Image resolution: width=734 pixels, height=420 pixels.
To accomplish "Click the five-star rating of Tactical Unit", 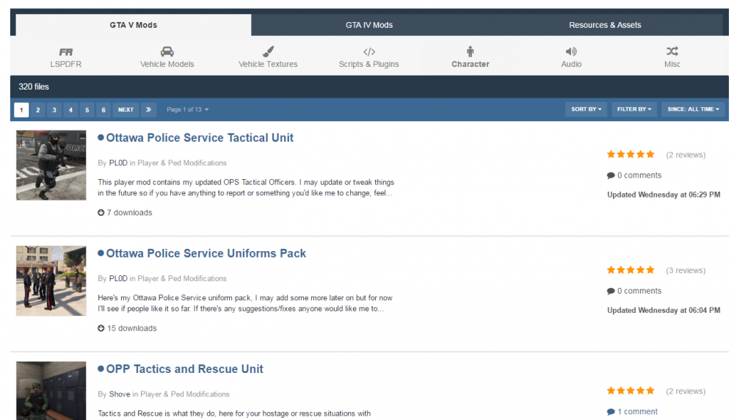I will pos(631,154).
